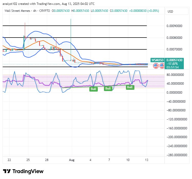Click the close value C0.00057430
Image resolution: width=192 pixels, height=179 pixels.
(x=119, y=11)
